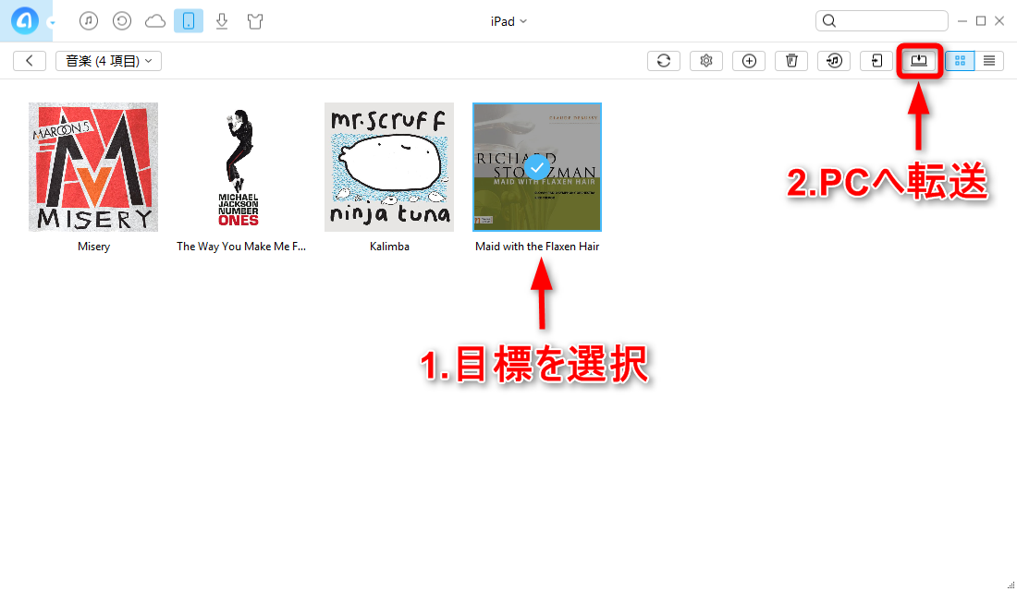Open the iTunes backup restore icon

[122, 20]
